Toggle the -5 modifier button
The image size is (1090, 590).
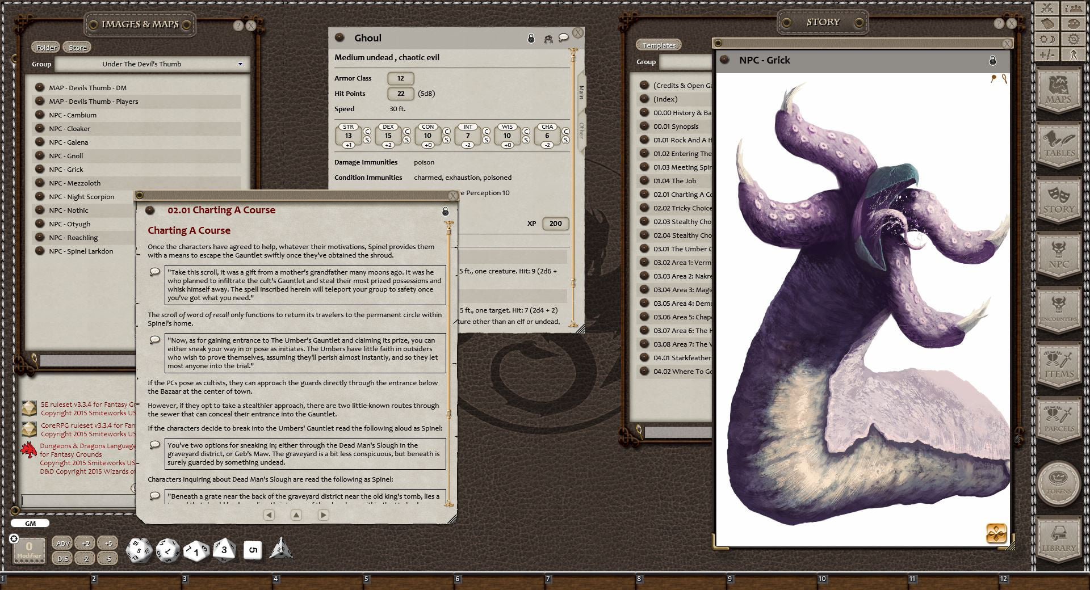(x=108, y=558)
